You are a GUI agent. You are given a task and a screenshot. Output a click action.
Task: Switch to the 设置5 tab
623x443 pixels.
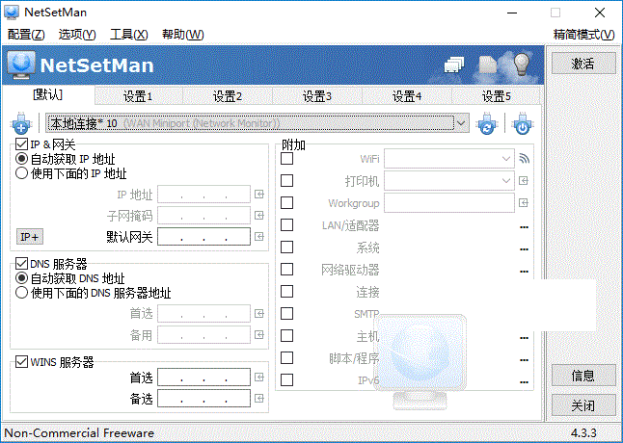(x=497, y=96)
